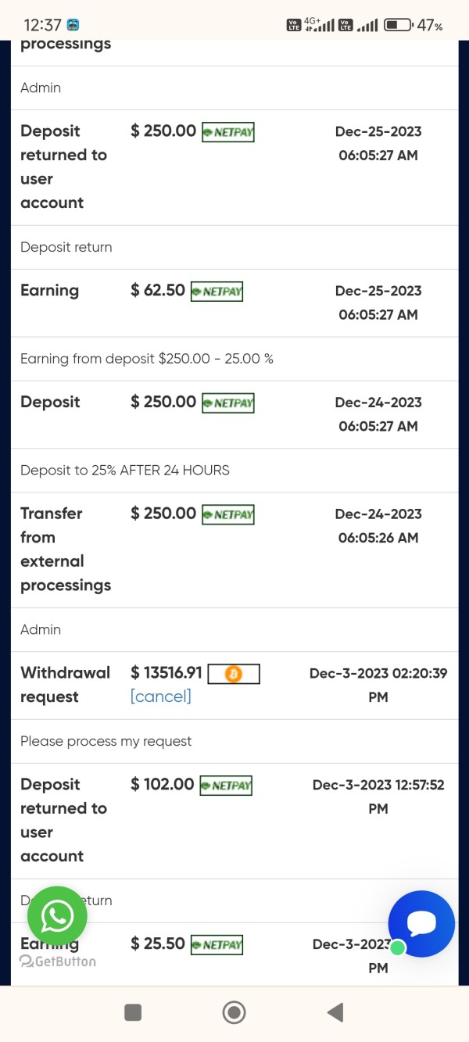Click 'Deposit to 25% AFTER 24 HOURS' note
The width and height of the screenshot is (469, 1042).
coord(125,471)
